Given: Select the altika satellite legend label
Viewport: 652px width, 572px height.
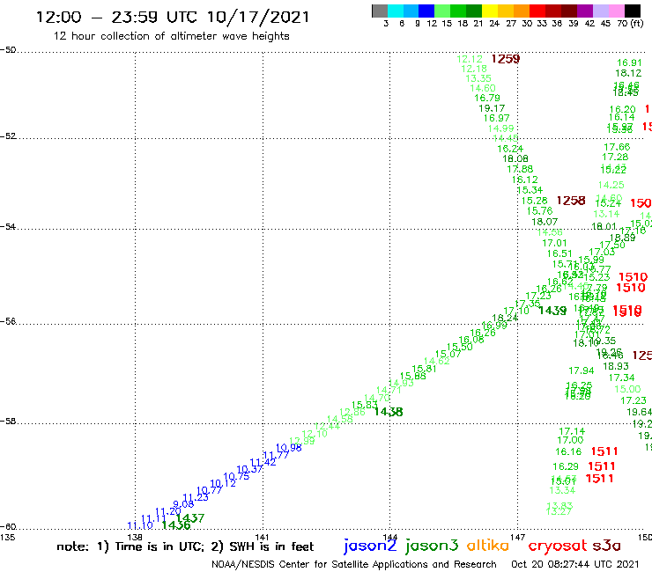Looking at the screenshot, I should (488, 545).
